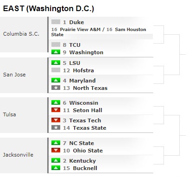The height and width of the screenshot is (177, 189).
Task: Click the green up arrow beside Bucknell
Action: [x=56, y=168]
